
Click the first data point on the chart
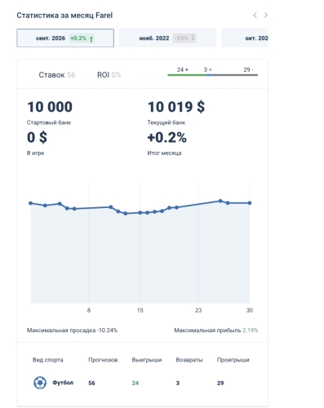pos(30,203)
